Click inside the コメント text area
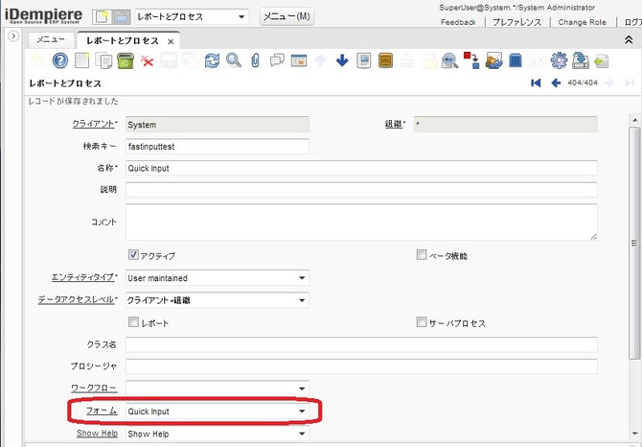Screen dimensions: 642x447 (x=361, y=222)
